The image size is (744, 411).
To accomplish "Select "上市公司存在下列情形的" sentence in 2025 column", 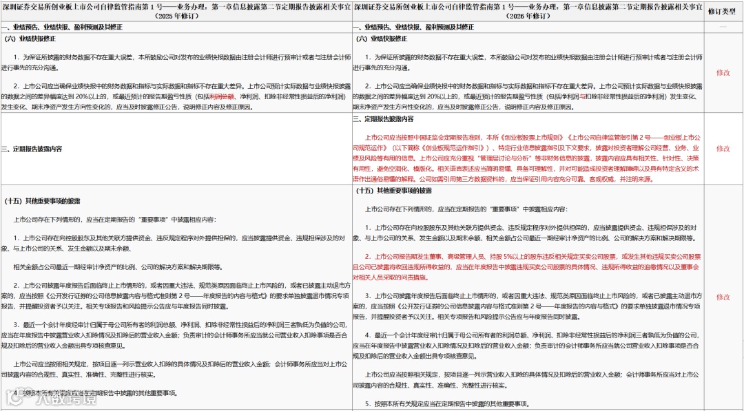I will click(114, 220).
